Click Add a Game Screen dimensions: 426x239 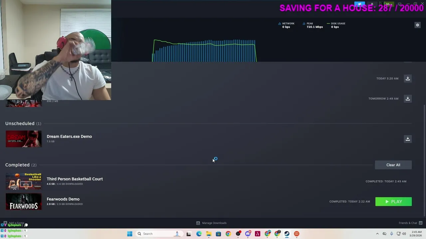(14, 223)
